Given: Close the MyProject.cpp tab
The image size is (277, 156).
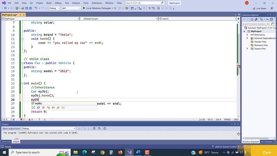Looking at the screenshot, I should point(23,15).
